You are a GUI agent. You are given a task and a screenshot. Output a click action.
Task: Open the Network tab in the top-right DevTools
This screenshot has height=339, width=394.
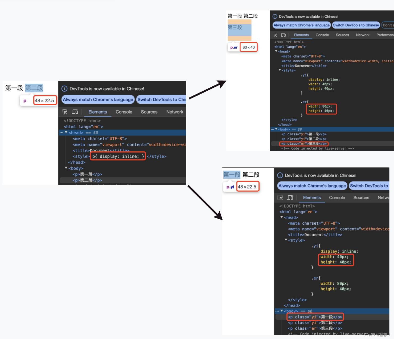click(363, 35)
